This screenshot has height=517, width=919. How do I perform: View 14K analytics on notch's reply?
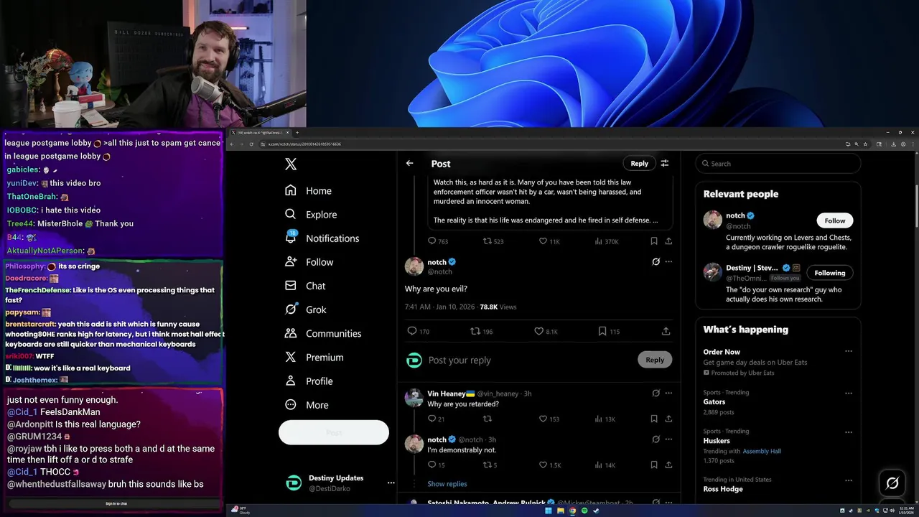[605, 465]
